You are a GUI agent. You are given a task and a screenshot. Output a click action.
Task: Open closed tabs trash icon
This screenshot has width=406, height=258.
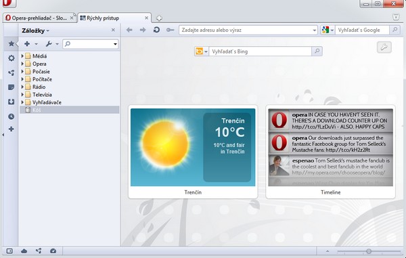396,17
